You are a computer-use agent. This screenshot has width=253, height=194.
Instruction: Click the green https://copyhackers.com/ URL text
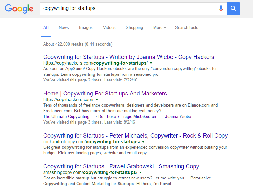coord(68,100)
